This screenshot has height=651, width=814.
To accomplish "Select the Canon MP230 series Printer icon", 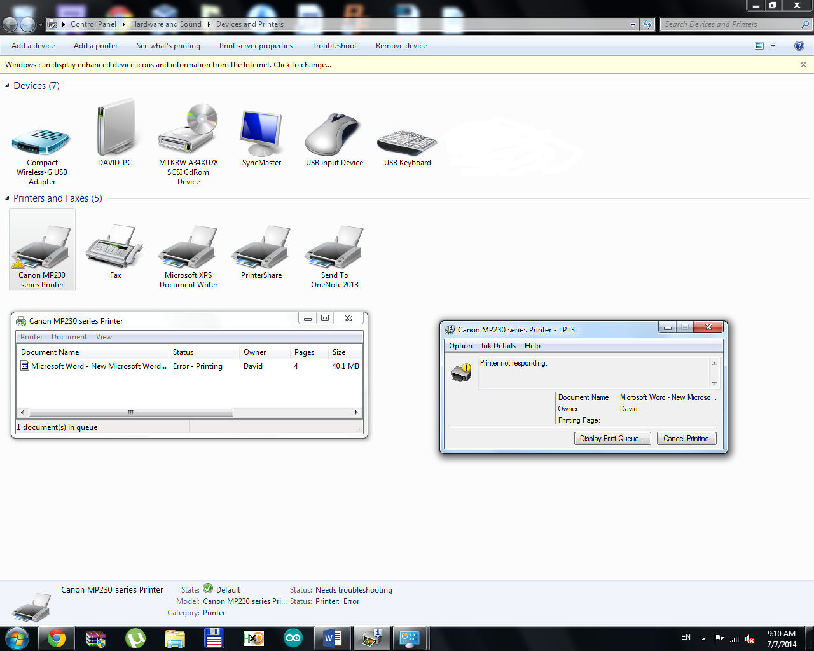I will click(42, 250).
